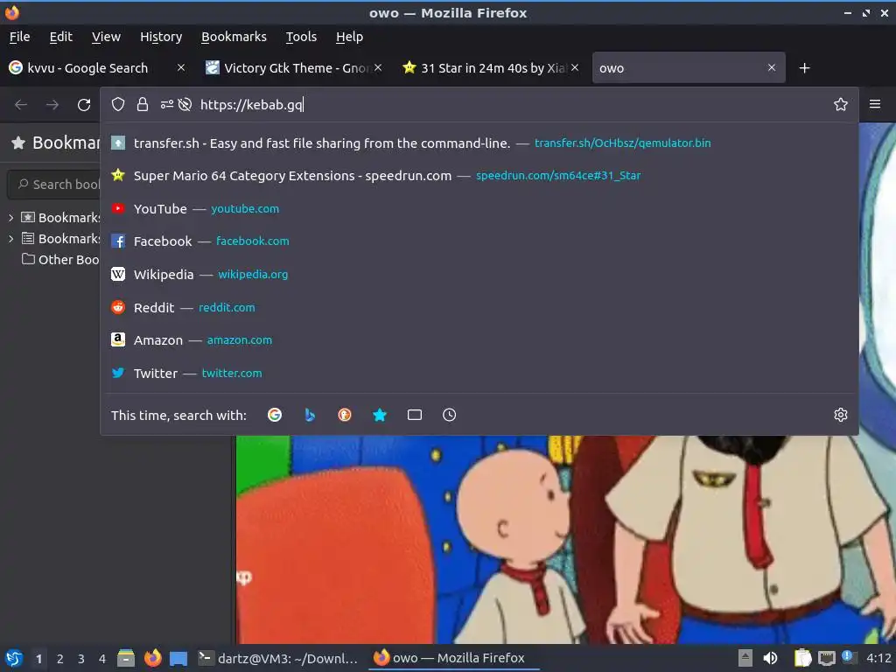Go back one page
896x672 pixels.
point(21,105)
